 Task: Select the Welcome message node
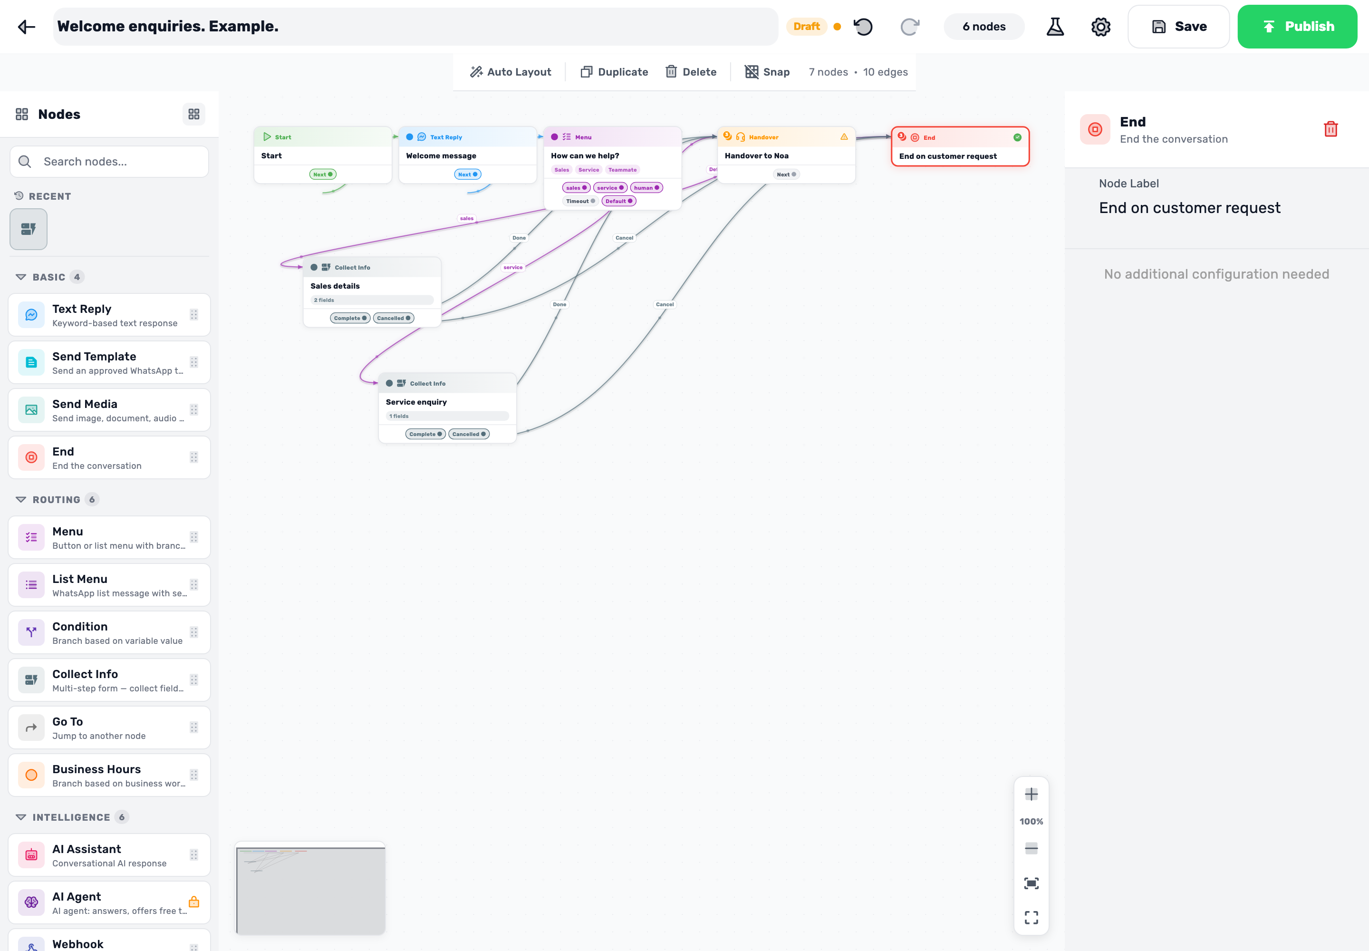pyautogui.click(x=467, y=155)
